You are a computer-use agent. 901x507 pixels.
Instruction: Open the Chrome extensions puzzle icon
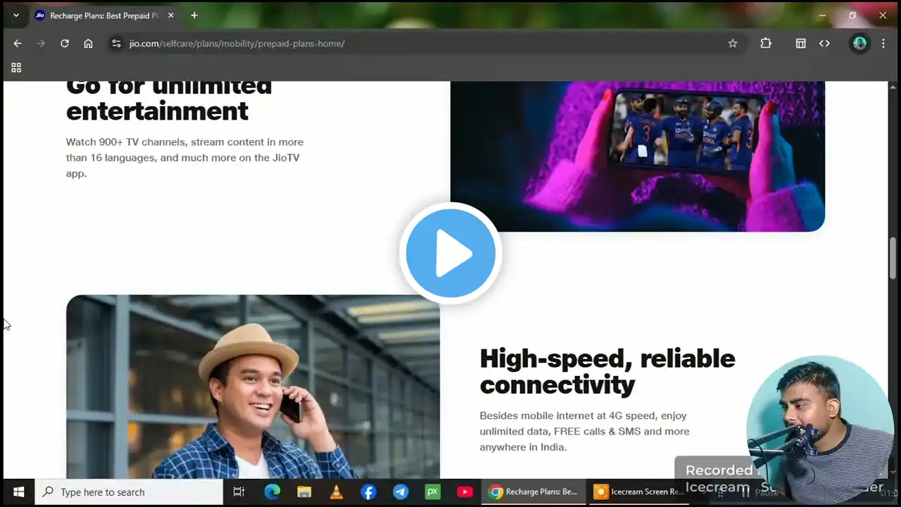766,44
